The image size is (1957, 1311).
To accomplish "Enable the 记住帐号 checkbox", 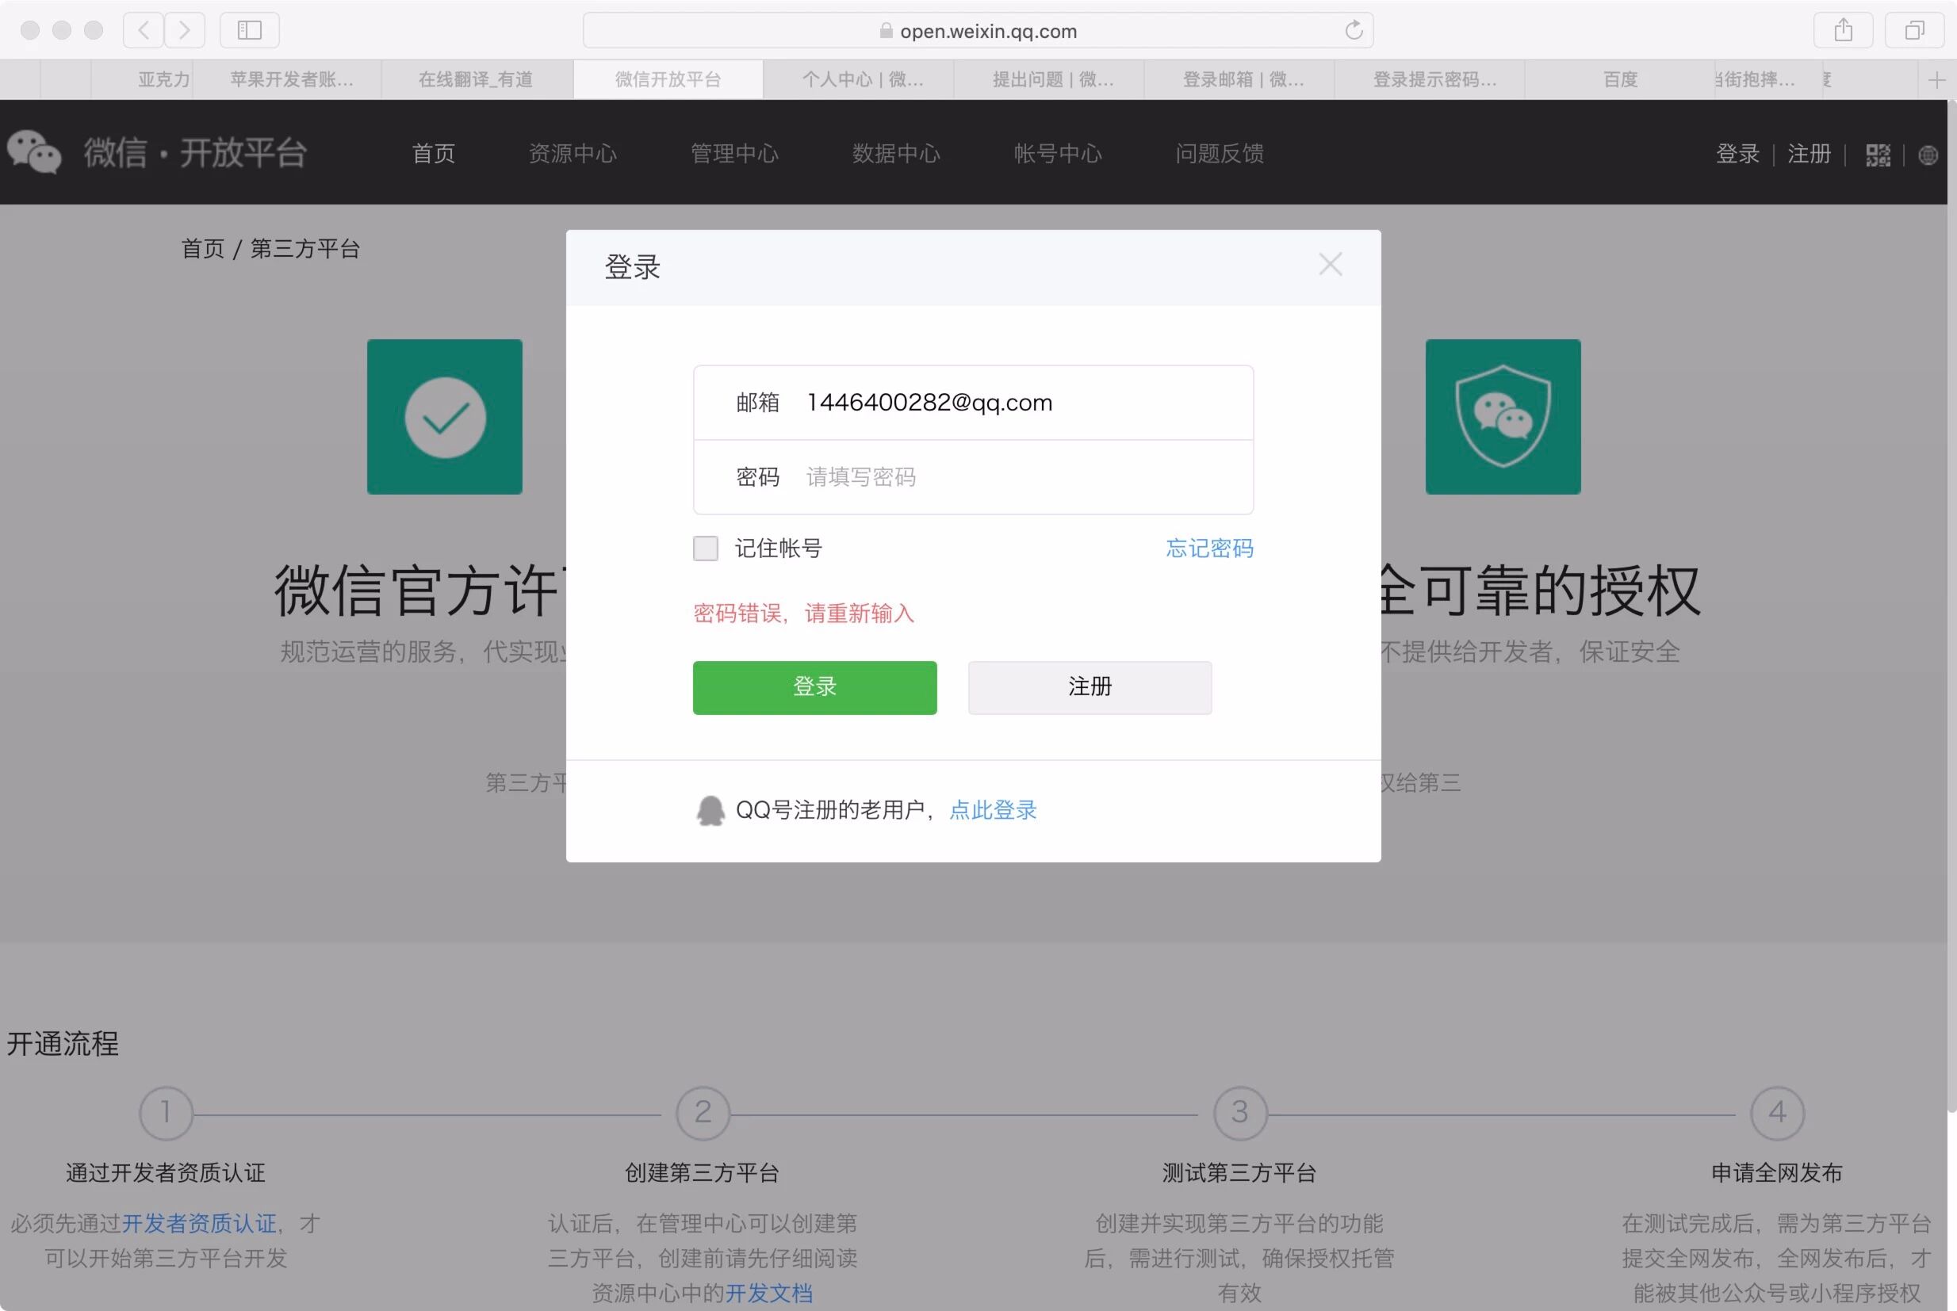I will tap(705, 548).
